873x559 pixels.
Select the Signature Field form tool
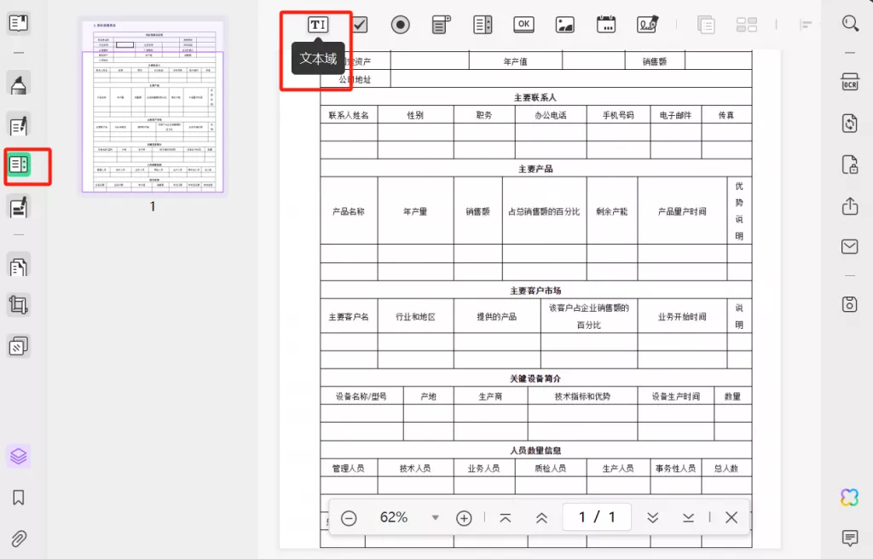point(648,25)
